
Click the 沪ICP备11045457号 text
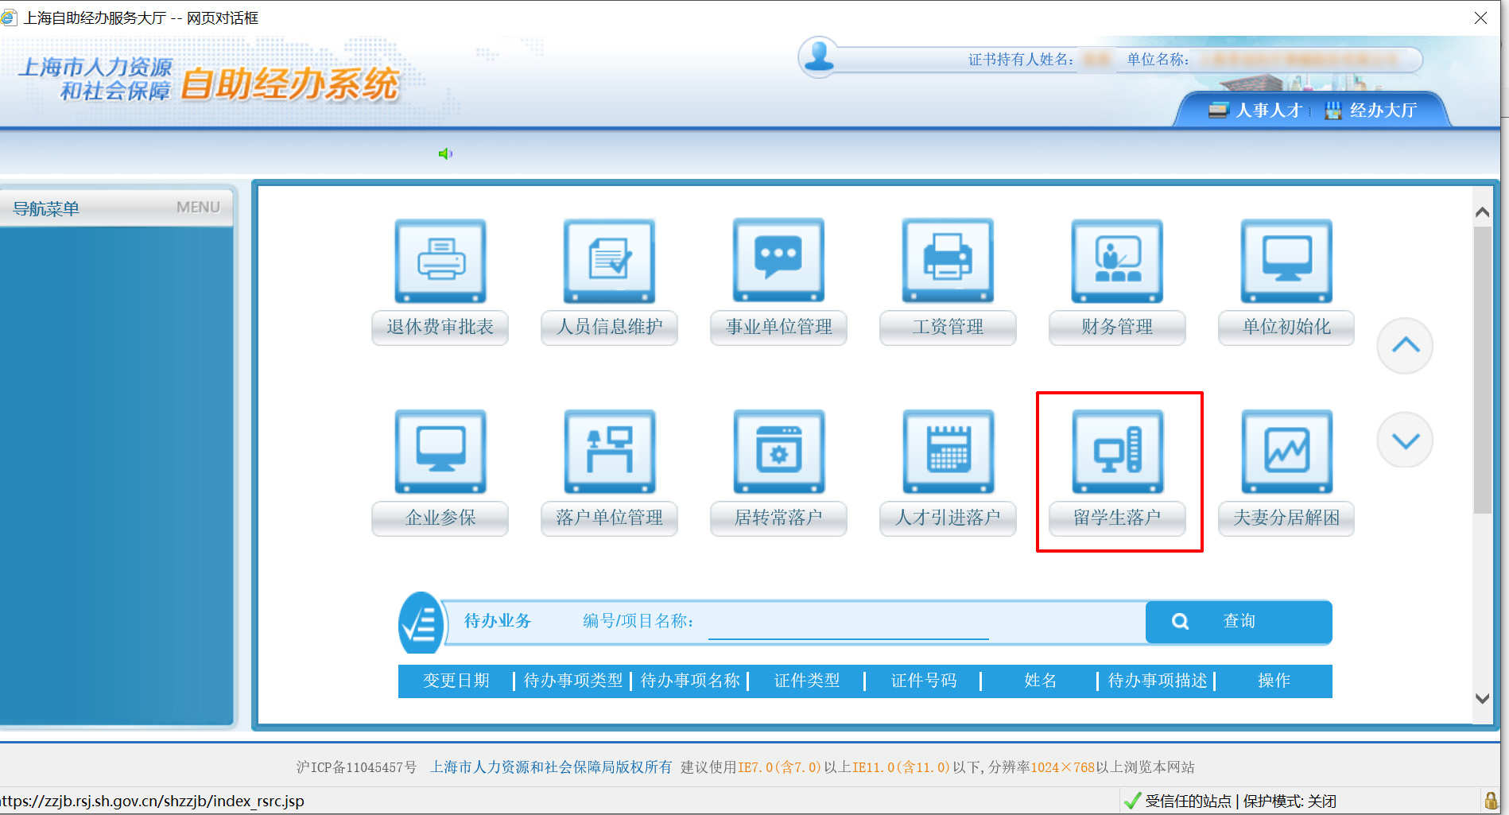tap(356, 767)
